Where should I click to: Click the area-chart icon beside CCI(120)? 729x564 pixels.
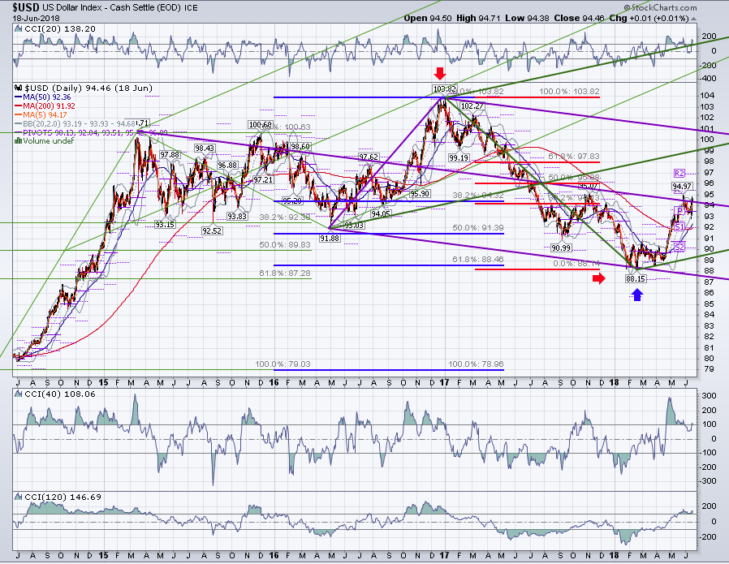(19, 497)
